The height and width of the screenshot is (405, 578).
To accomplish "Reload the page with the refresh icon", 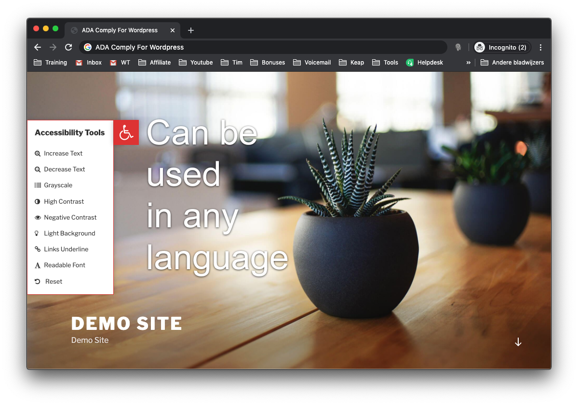I will (x=68, y=47).
